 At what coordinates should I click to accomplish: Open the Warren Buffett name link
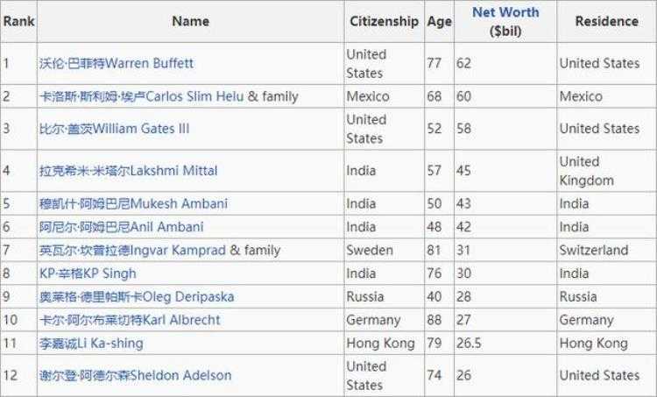click(x=117, y=64)
